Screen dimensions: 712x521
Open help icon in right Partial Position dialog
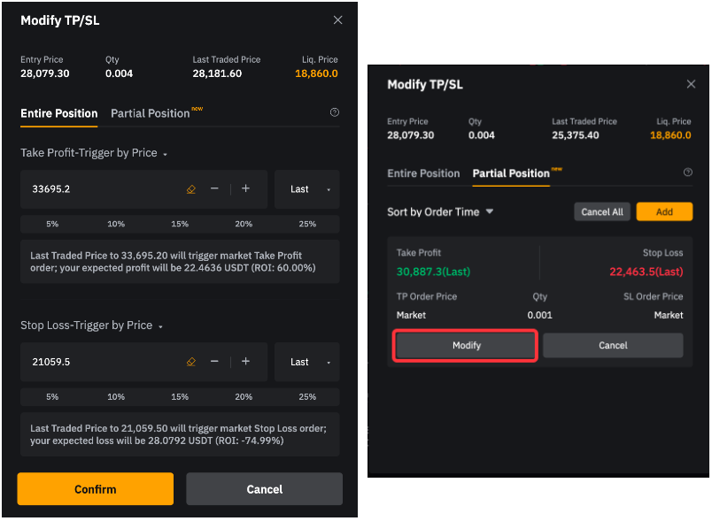pyautogui.click(x=687, y=173)
